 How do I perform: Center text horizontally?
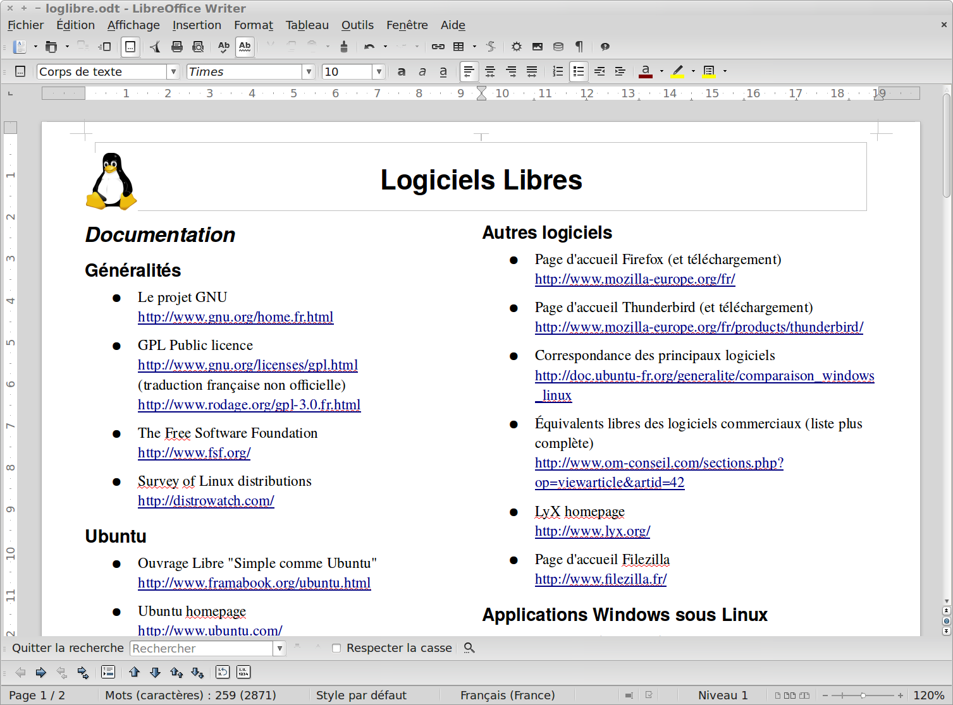[490, 71]
